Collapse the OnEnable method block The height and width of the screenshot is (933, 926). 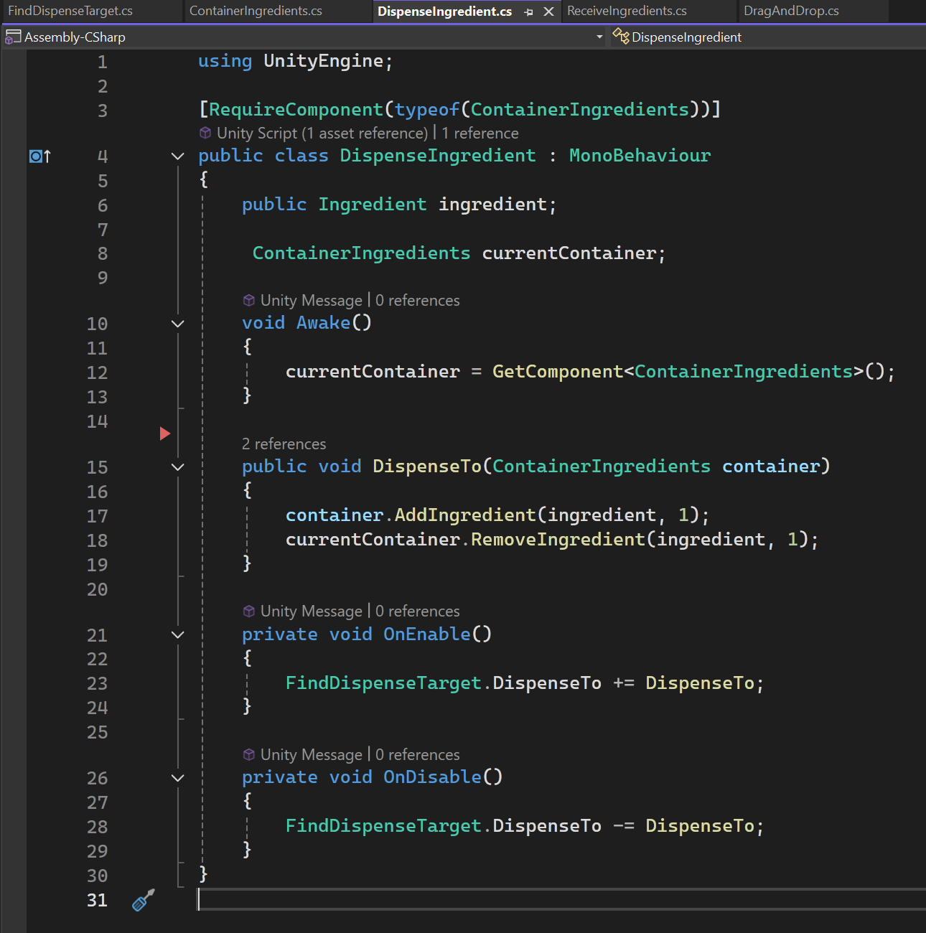pyautogui.click(x=178, y=634)
